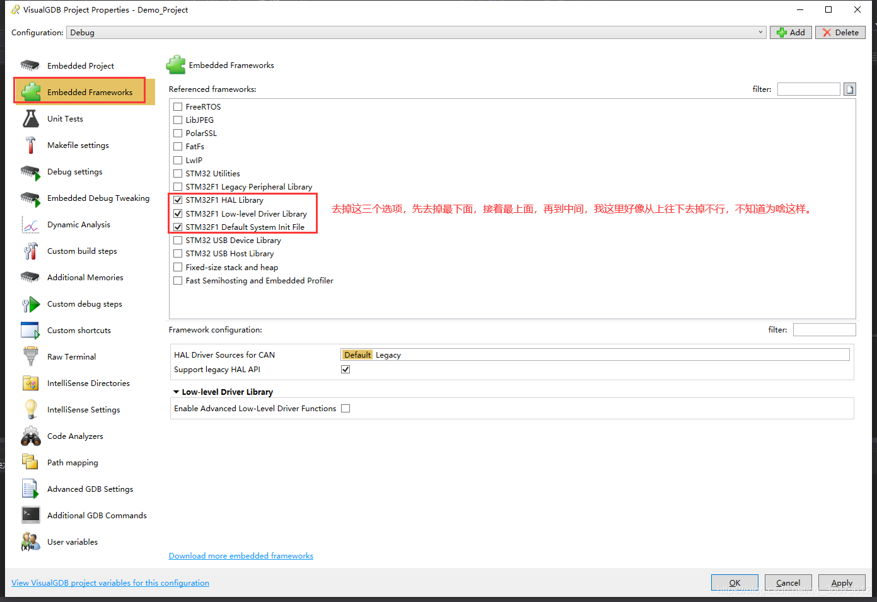
Task: Click the Embedded Debug Tweaking icon
Action: (30, 198)
